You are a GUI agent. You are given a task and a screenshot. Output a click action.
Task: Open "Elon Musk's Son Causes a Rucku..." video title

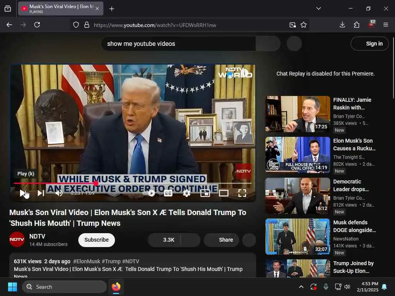tap(354, 145)
